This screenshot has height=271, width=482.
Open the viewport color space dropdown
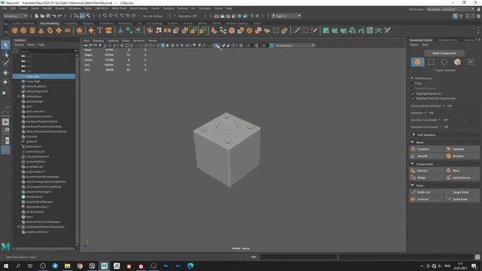click(294, 45)
